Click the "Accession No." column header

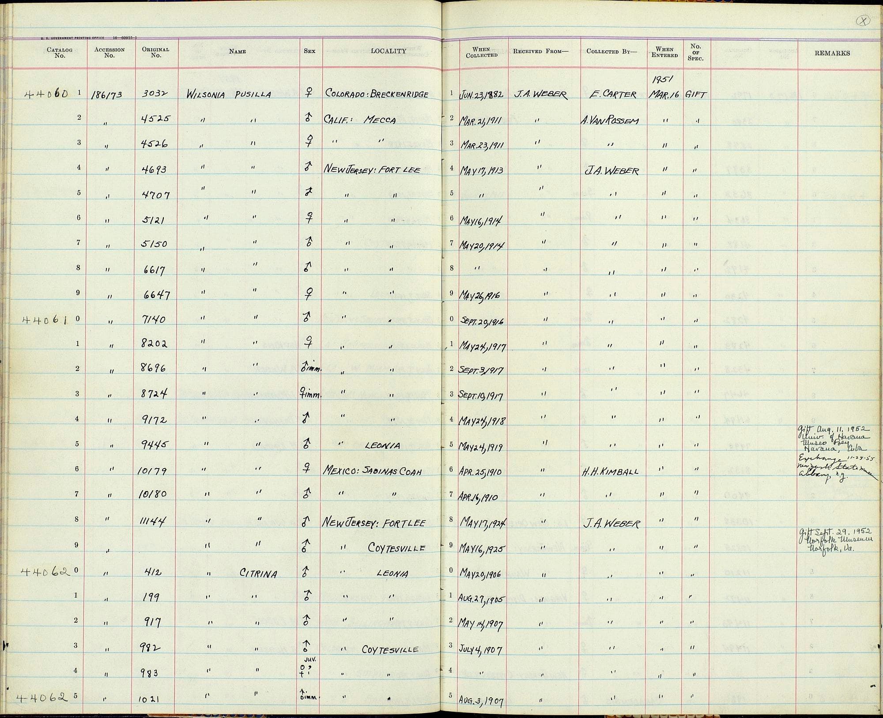(x=109, y=53)
